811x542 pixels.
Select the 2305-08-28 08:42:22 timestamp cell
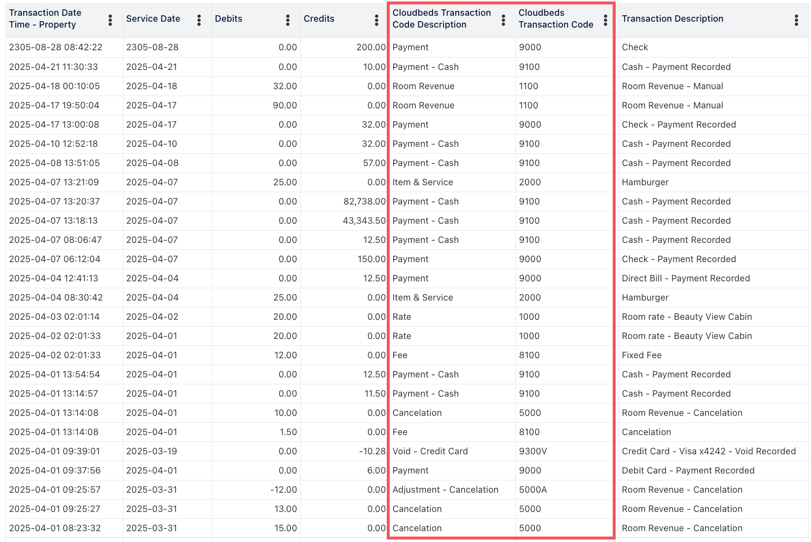pyautogui.click(x=56, y=47)
